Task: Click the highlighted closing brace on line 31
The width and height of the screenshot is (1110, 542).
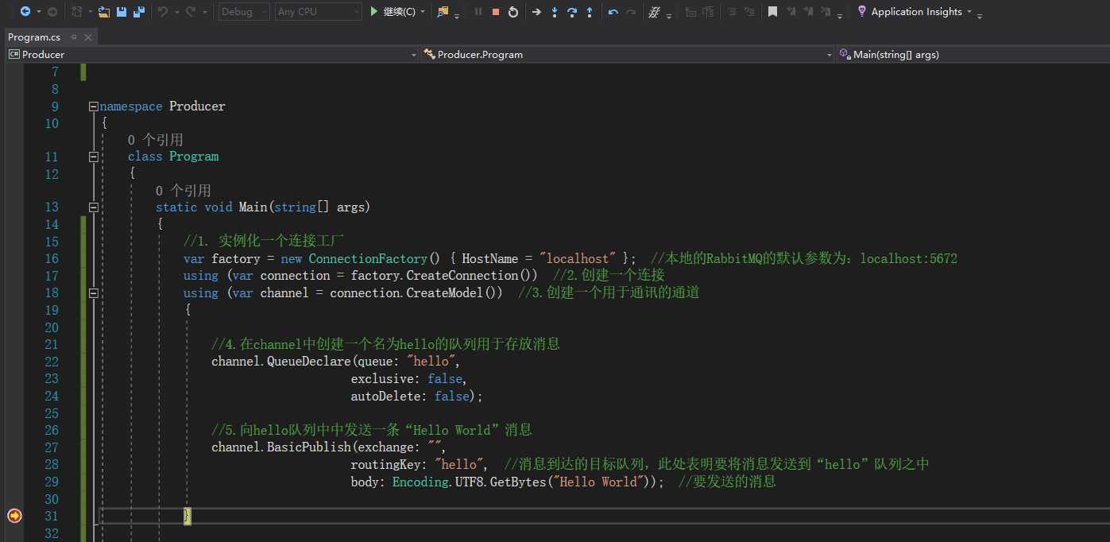Action: 188,516
